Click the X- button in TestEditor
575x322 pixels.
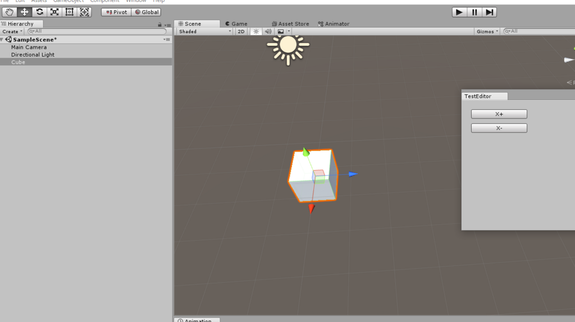pyautogui.click(x=499, y=128)
